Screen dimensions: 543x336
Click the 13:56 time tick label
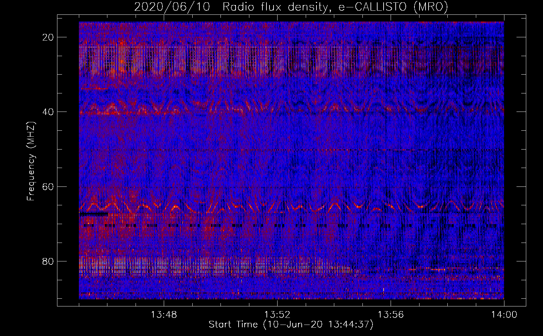click(x=391, y=315)
